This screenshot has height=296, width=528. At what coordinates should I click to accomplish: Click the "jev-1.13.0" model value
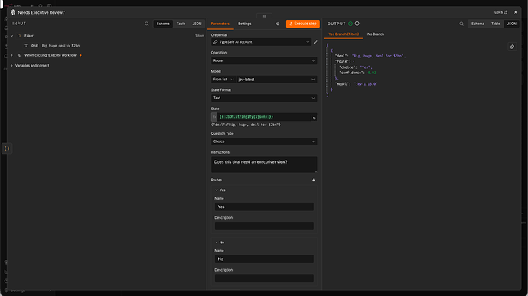tap(366, 84)
